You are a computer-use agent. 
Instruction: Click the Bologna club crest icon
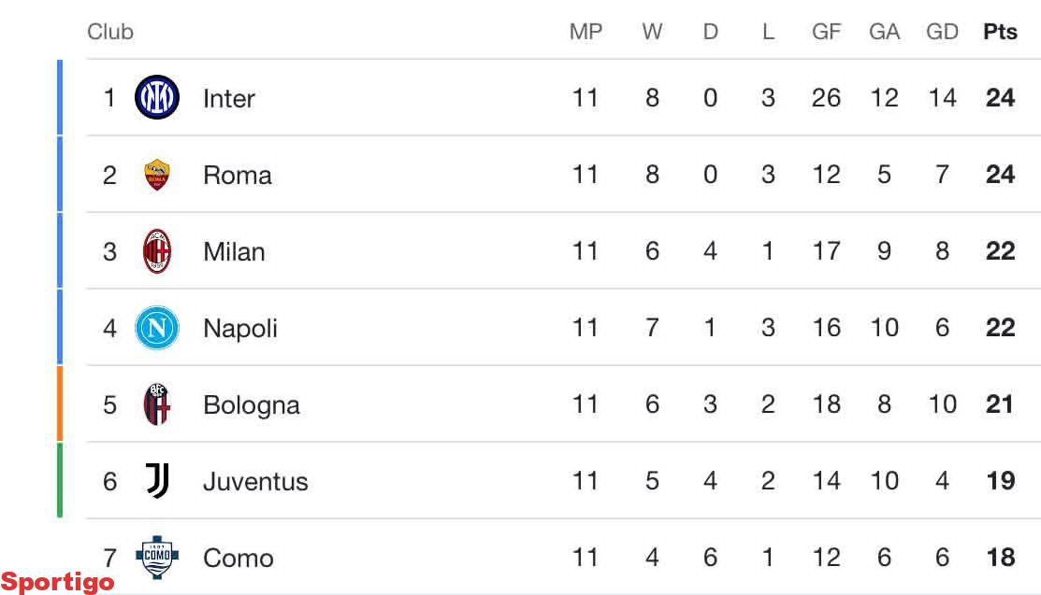(x=156, y=404)
